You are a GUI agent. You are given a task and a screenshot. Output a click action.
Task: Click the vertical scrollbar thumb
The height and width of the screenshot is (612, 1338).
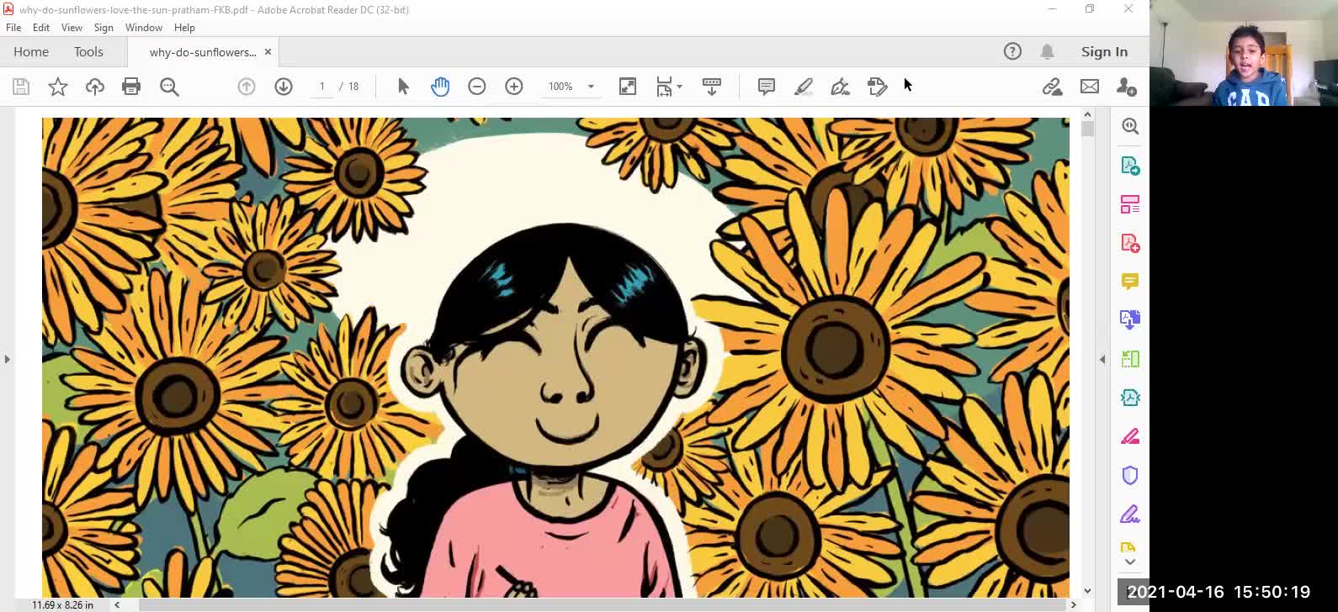[1087, 129]
